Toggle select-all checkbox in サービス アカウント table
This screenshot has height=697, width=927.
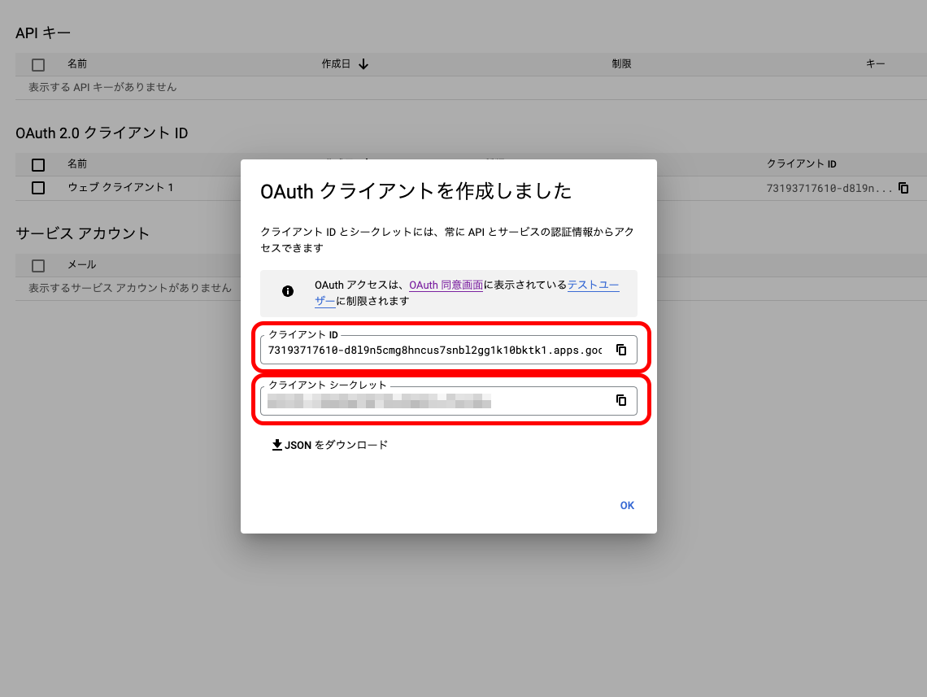[38, 265]
